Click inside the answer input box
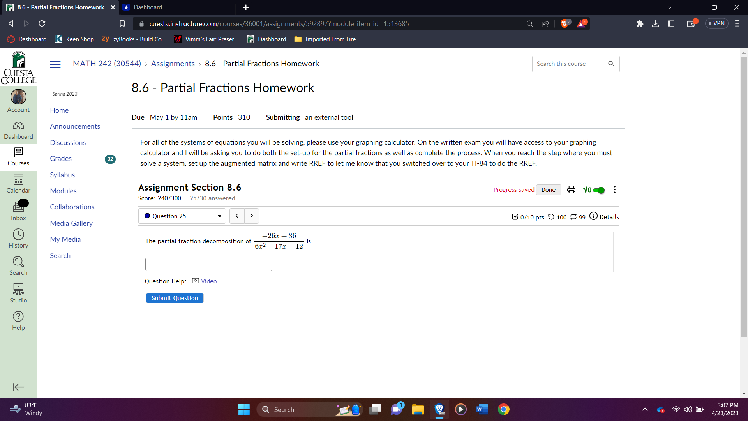Screen dimensions: 748x421 208,264
